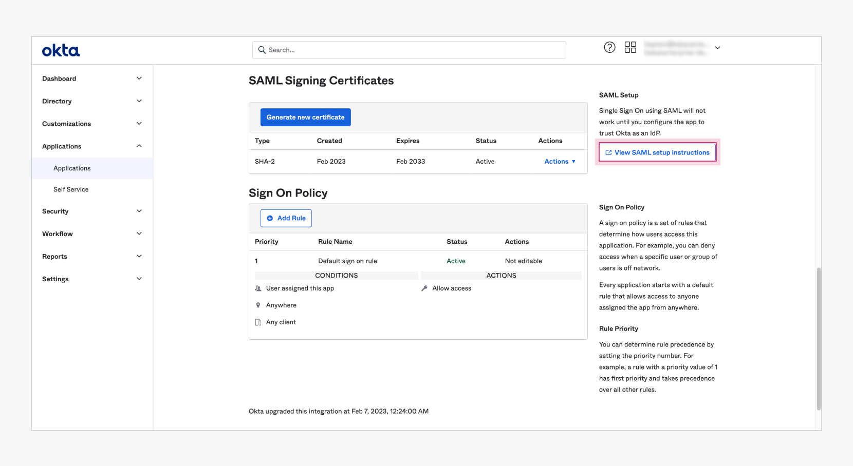The height and width of the screenshot is (466, 853).
Task: Open Dashboard in sidebar
Action: tap(59, 79)
